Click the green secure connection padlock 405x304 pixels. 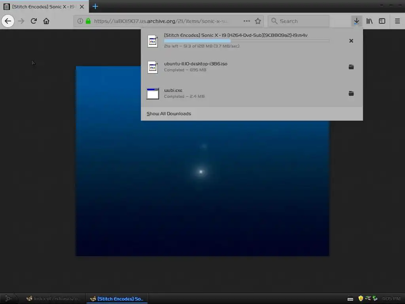(x=88, y=21)
